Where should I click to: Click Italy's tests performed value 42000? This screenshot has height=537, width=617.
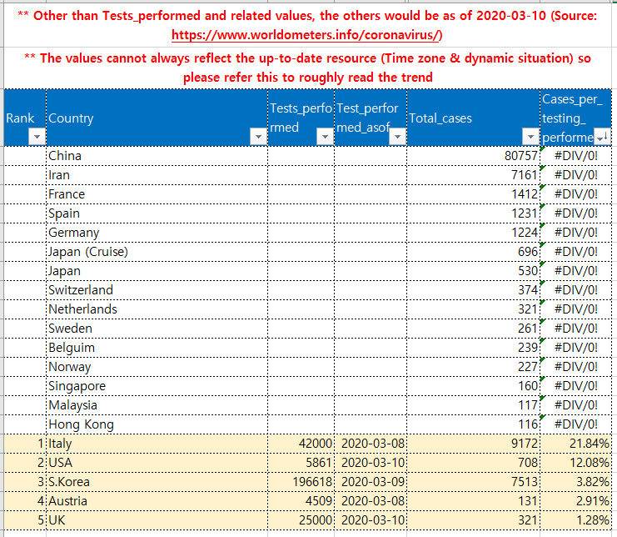[x=301, y=444]
